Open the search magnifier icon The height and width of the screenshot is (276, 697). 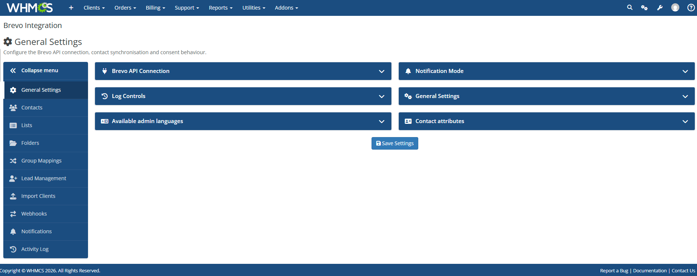click(630, 7)
